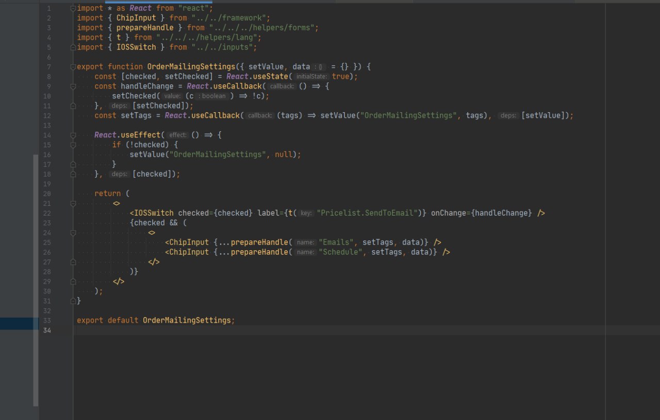
Task: Fold the OrderMailingSettings function at line 7
Action: [73, 67]
